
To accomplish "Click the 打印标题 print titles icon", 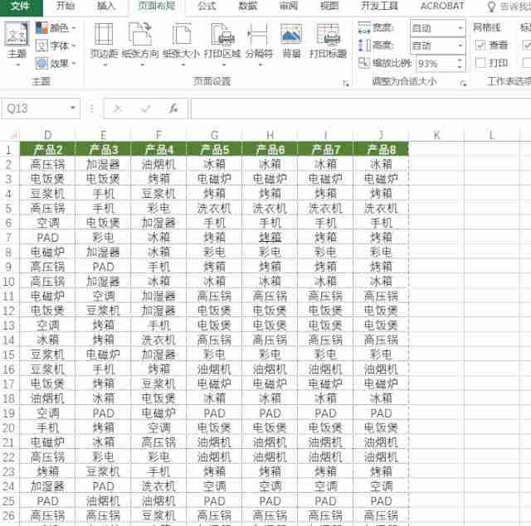I will [328, 35].
